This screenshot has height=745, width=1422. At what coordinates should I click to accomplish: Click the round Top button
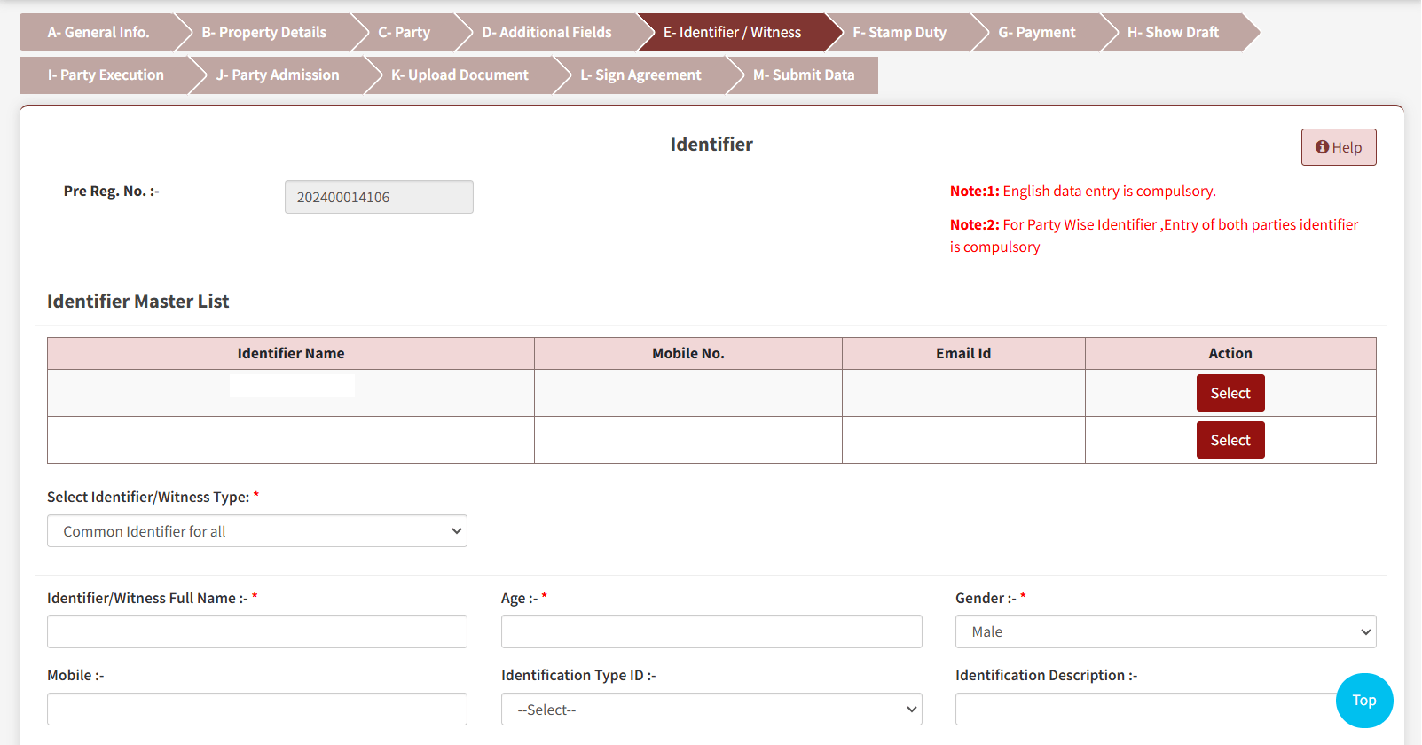tap(1364, 701)
